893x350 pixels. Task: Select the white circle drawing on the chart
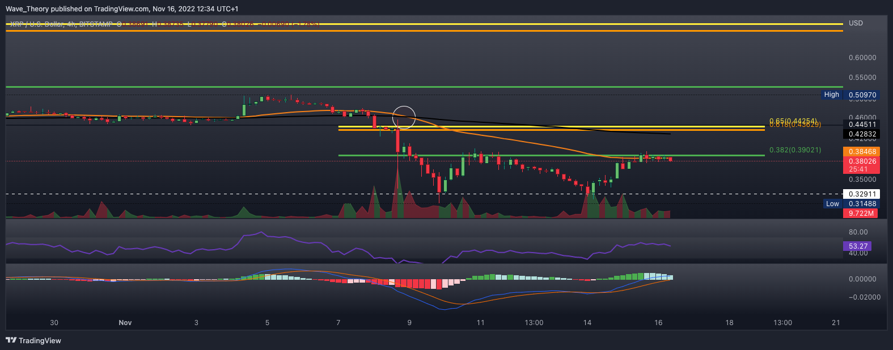click(404, 118)
